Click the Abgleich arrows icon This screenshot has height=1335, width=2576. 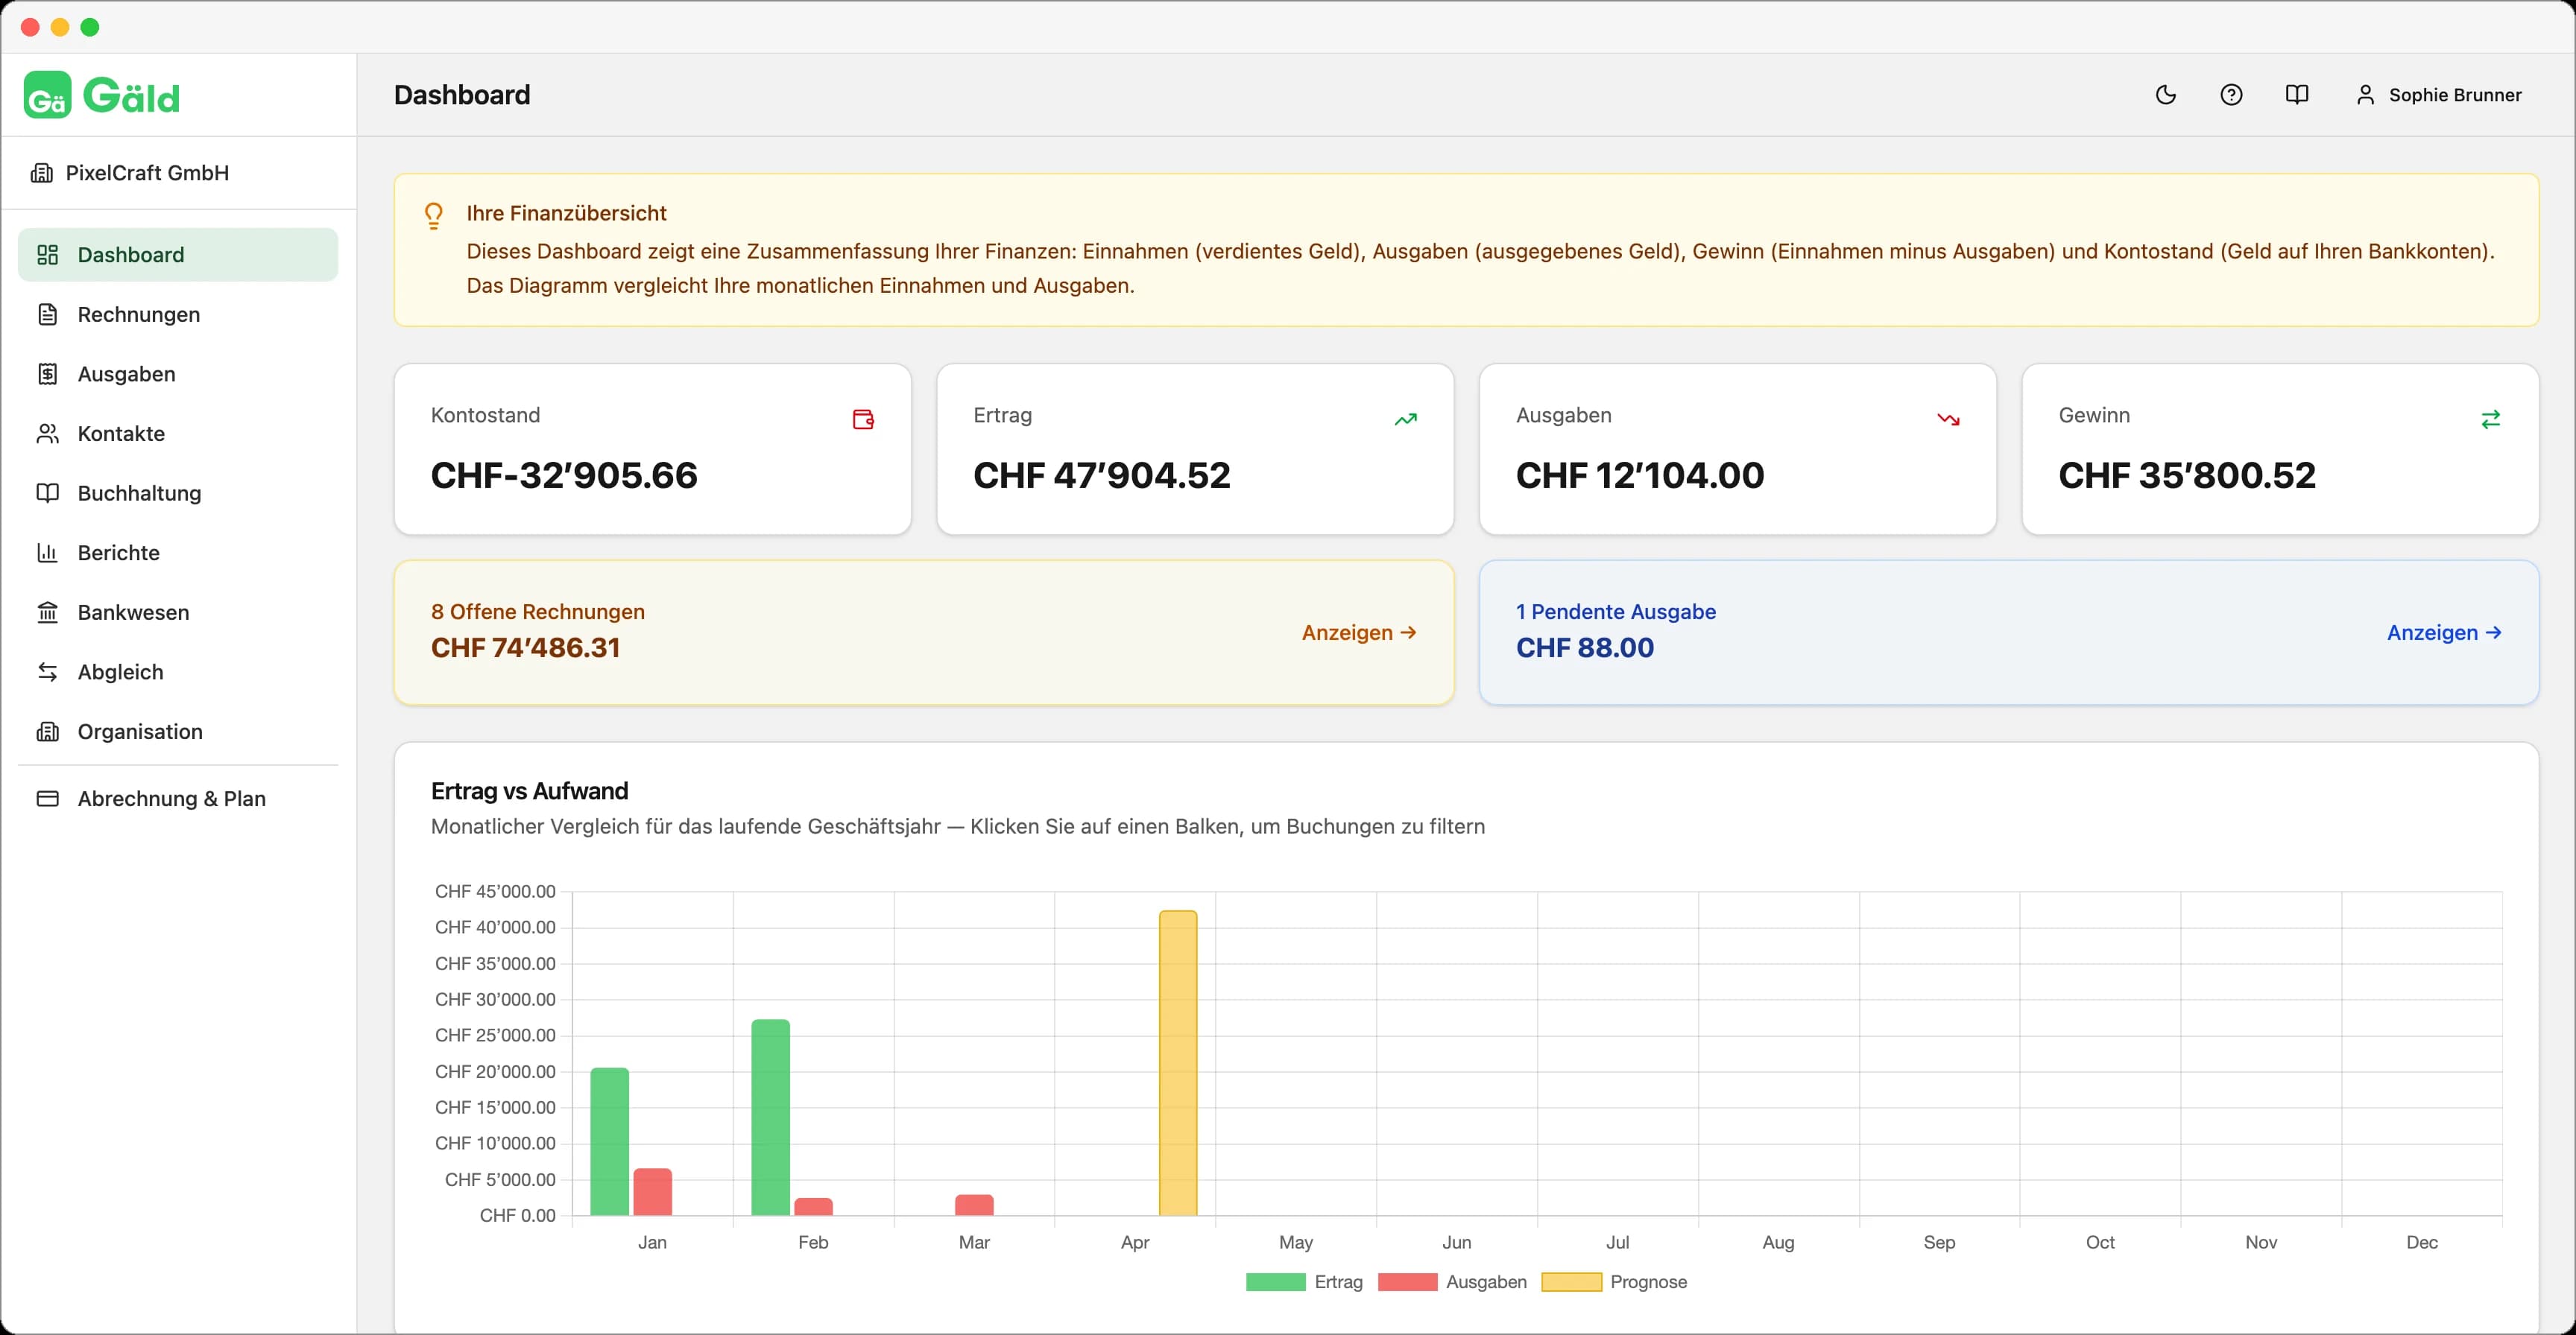click(x=47, y=673)
